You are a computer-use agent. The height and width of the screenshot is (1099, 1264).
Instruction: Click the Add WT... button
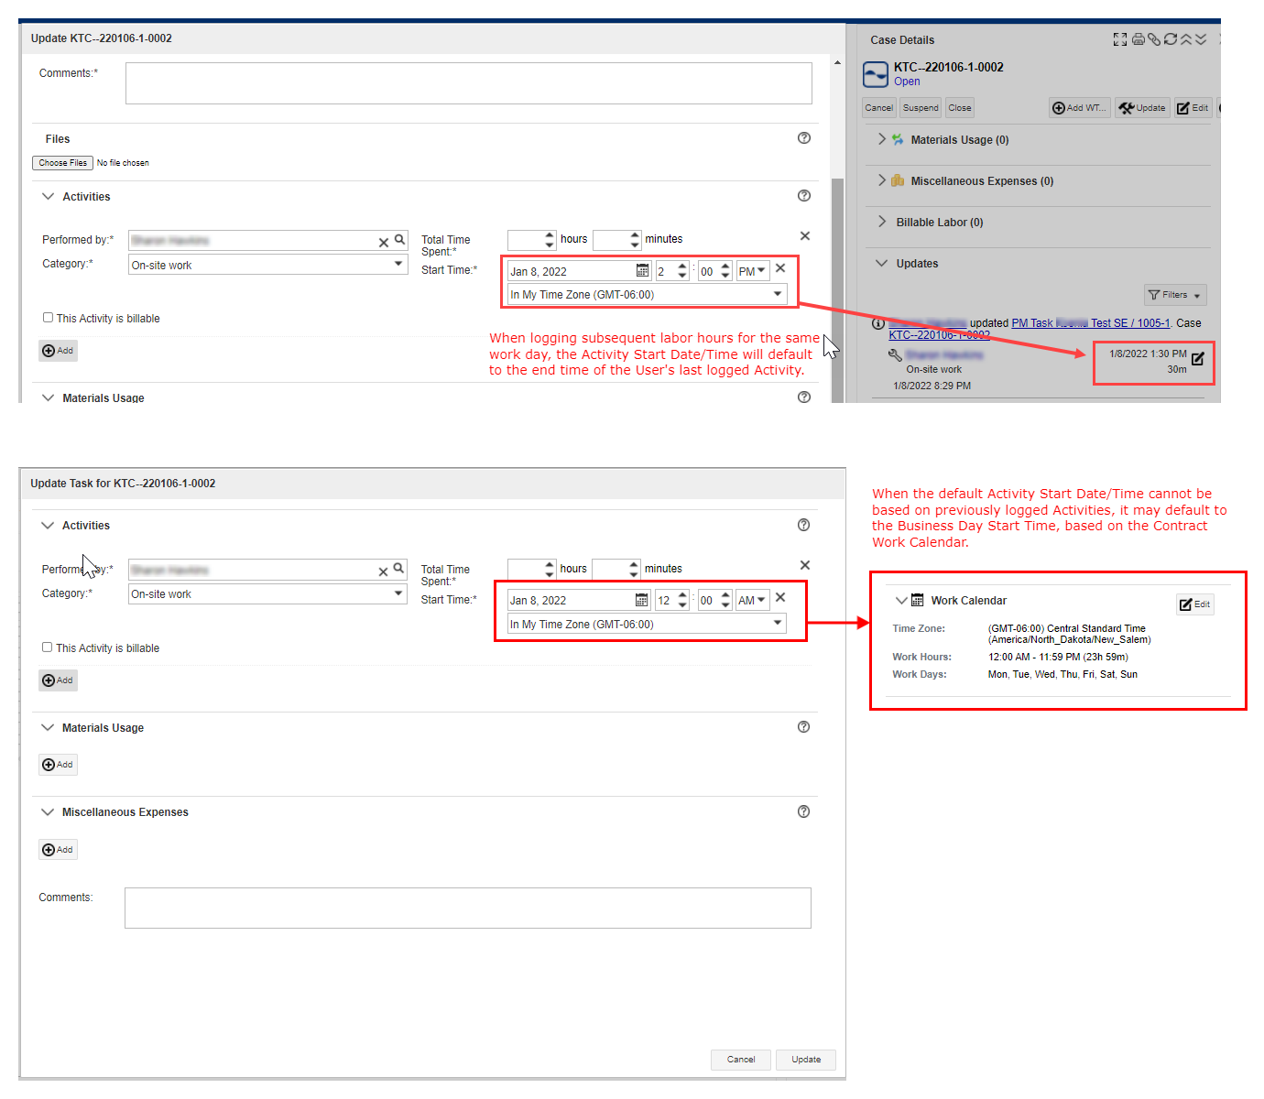[x=1080, y=108]
